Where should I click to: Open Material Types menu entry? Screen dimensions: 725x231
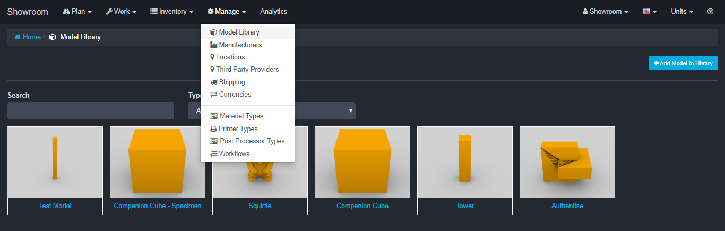click(x=241, y=116)
